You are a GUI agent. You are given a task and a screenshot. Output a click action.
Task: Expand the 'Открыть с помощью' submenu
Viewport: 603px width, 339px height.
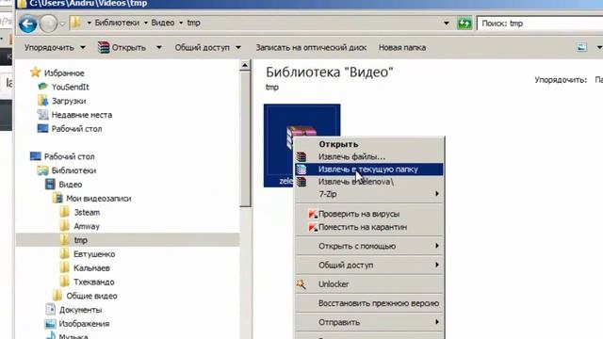[x=368, y=246]
